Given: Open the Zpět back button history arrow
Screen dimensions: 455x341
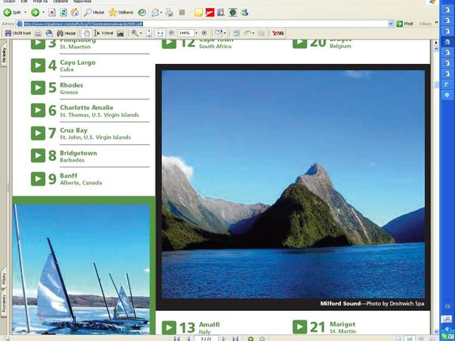Looking at the screenshot, I should (x=25, y=13).
